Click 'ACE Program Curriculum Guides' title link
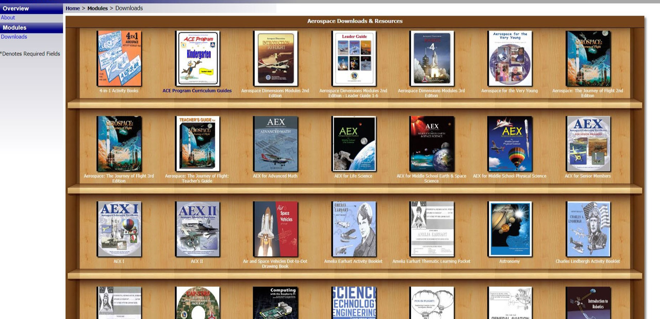This screenshot has height=319, width=660. pyautogui.click(x=197, y=91)
